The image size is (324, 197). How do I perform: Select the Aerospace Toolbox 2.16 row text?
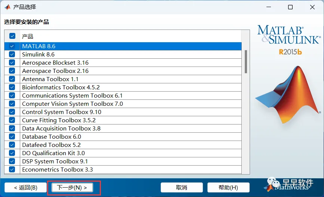55,71
